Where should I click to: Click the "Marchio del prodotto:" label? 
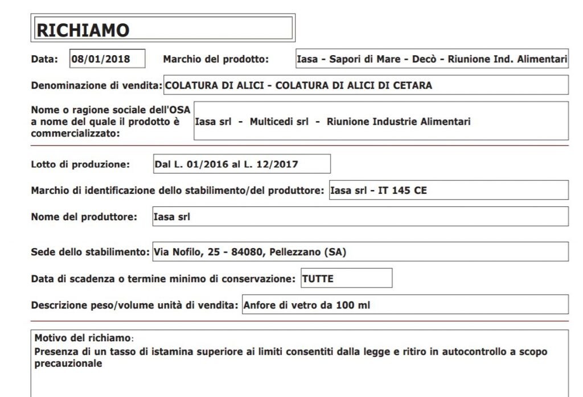(216, 59)
